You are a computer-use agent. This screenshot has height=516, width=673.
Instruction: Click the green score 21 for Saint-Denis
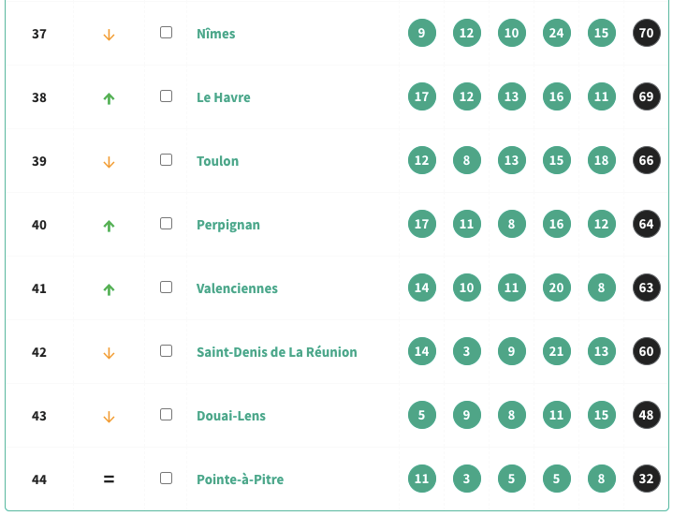click(556, 352)
